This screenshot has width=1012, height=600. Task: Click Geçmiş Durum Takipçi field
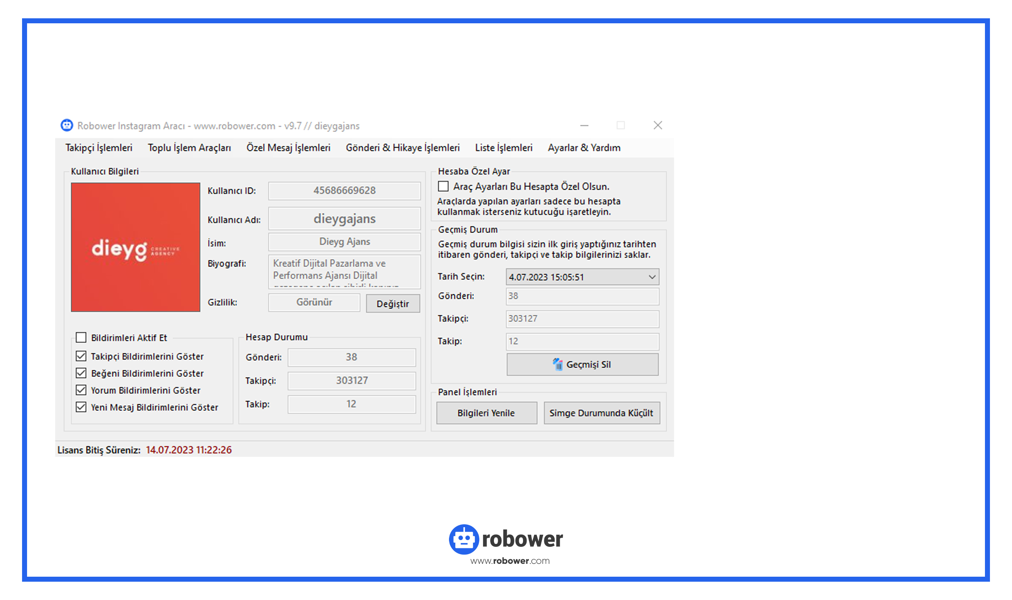pos(583,319)
